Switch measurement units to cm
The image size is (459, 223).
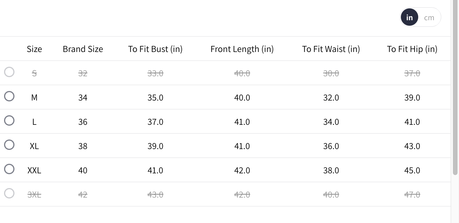pos(429,18)
